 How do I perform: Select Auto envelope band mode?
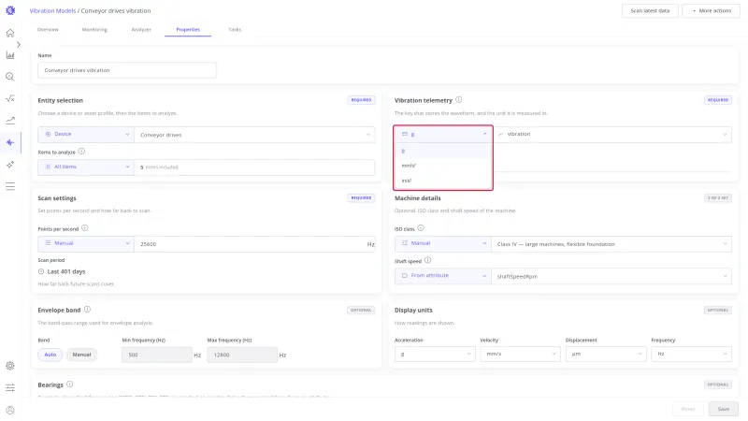50,355
